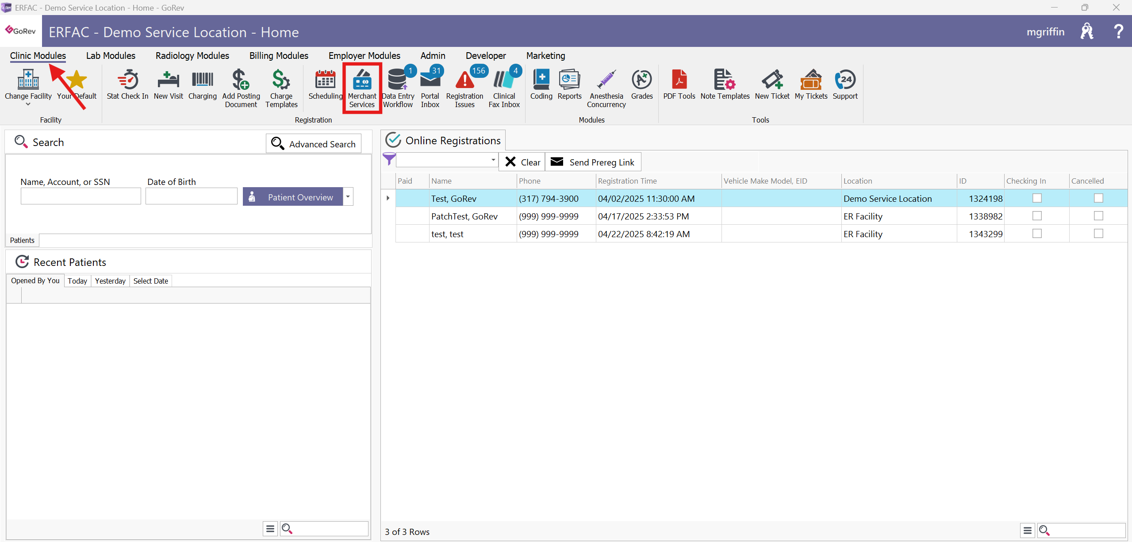This screenshot has width=1132, height=542.
Task: Click the Online Registrations grid search box
Action: (x=1081, y=530)
